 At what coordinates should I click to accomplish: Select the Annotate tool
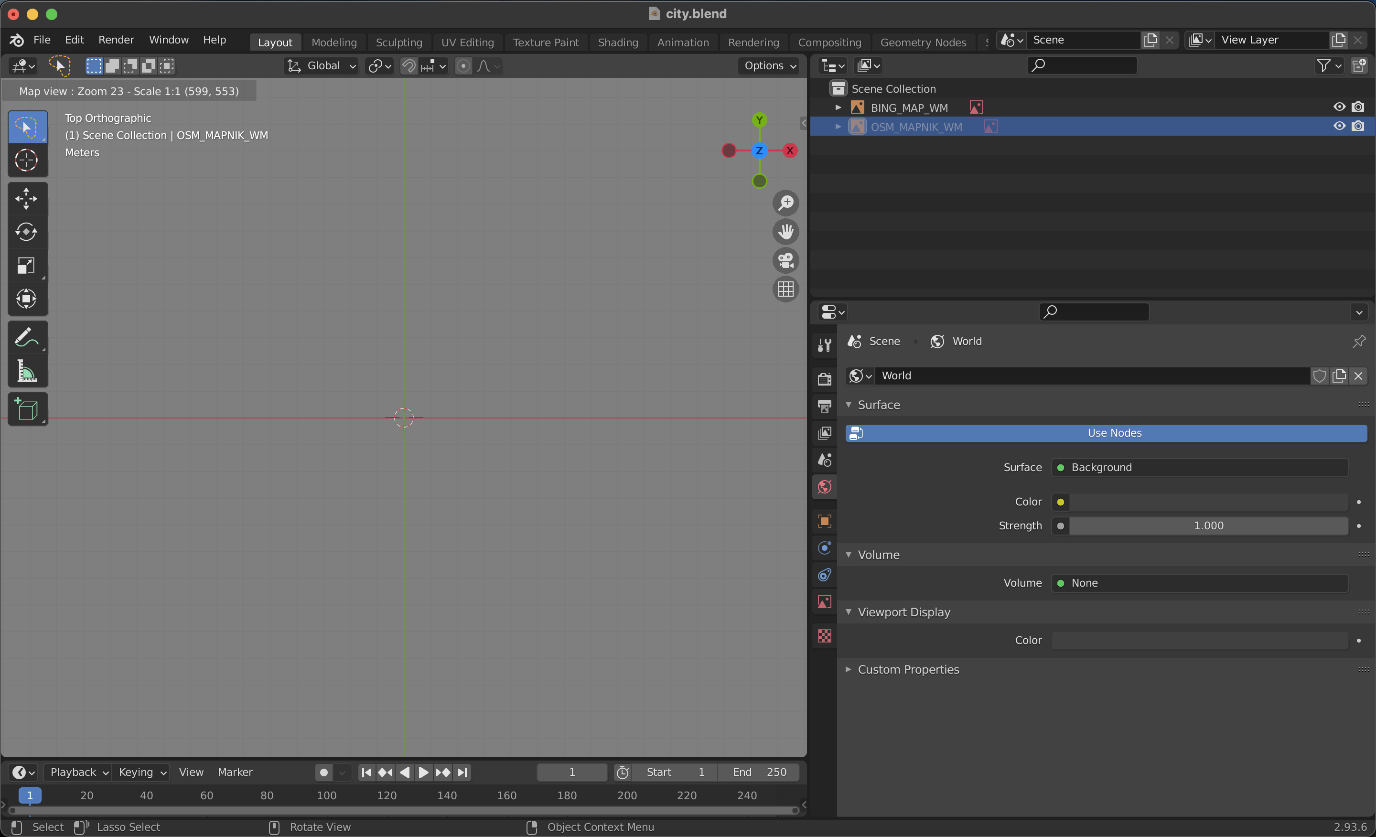point(26,337)
